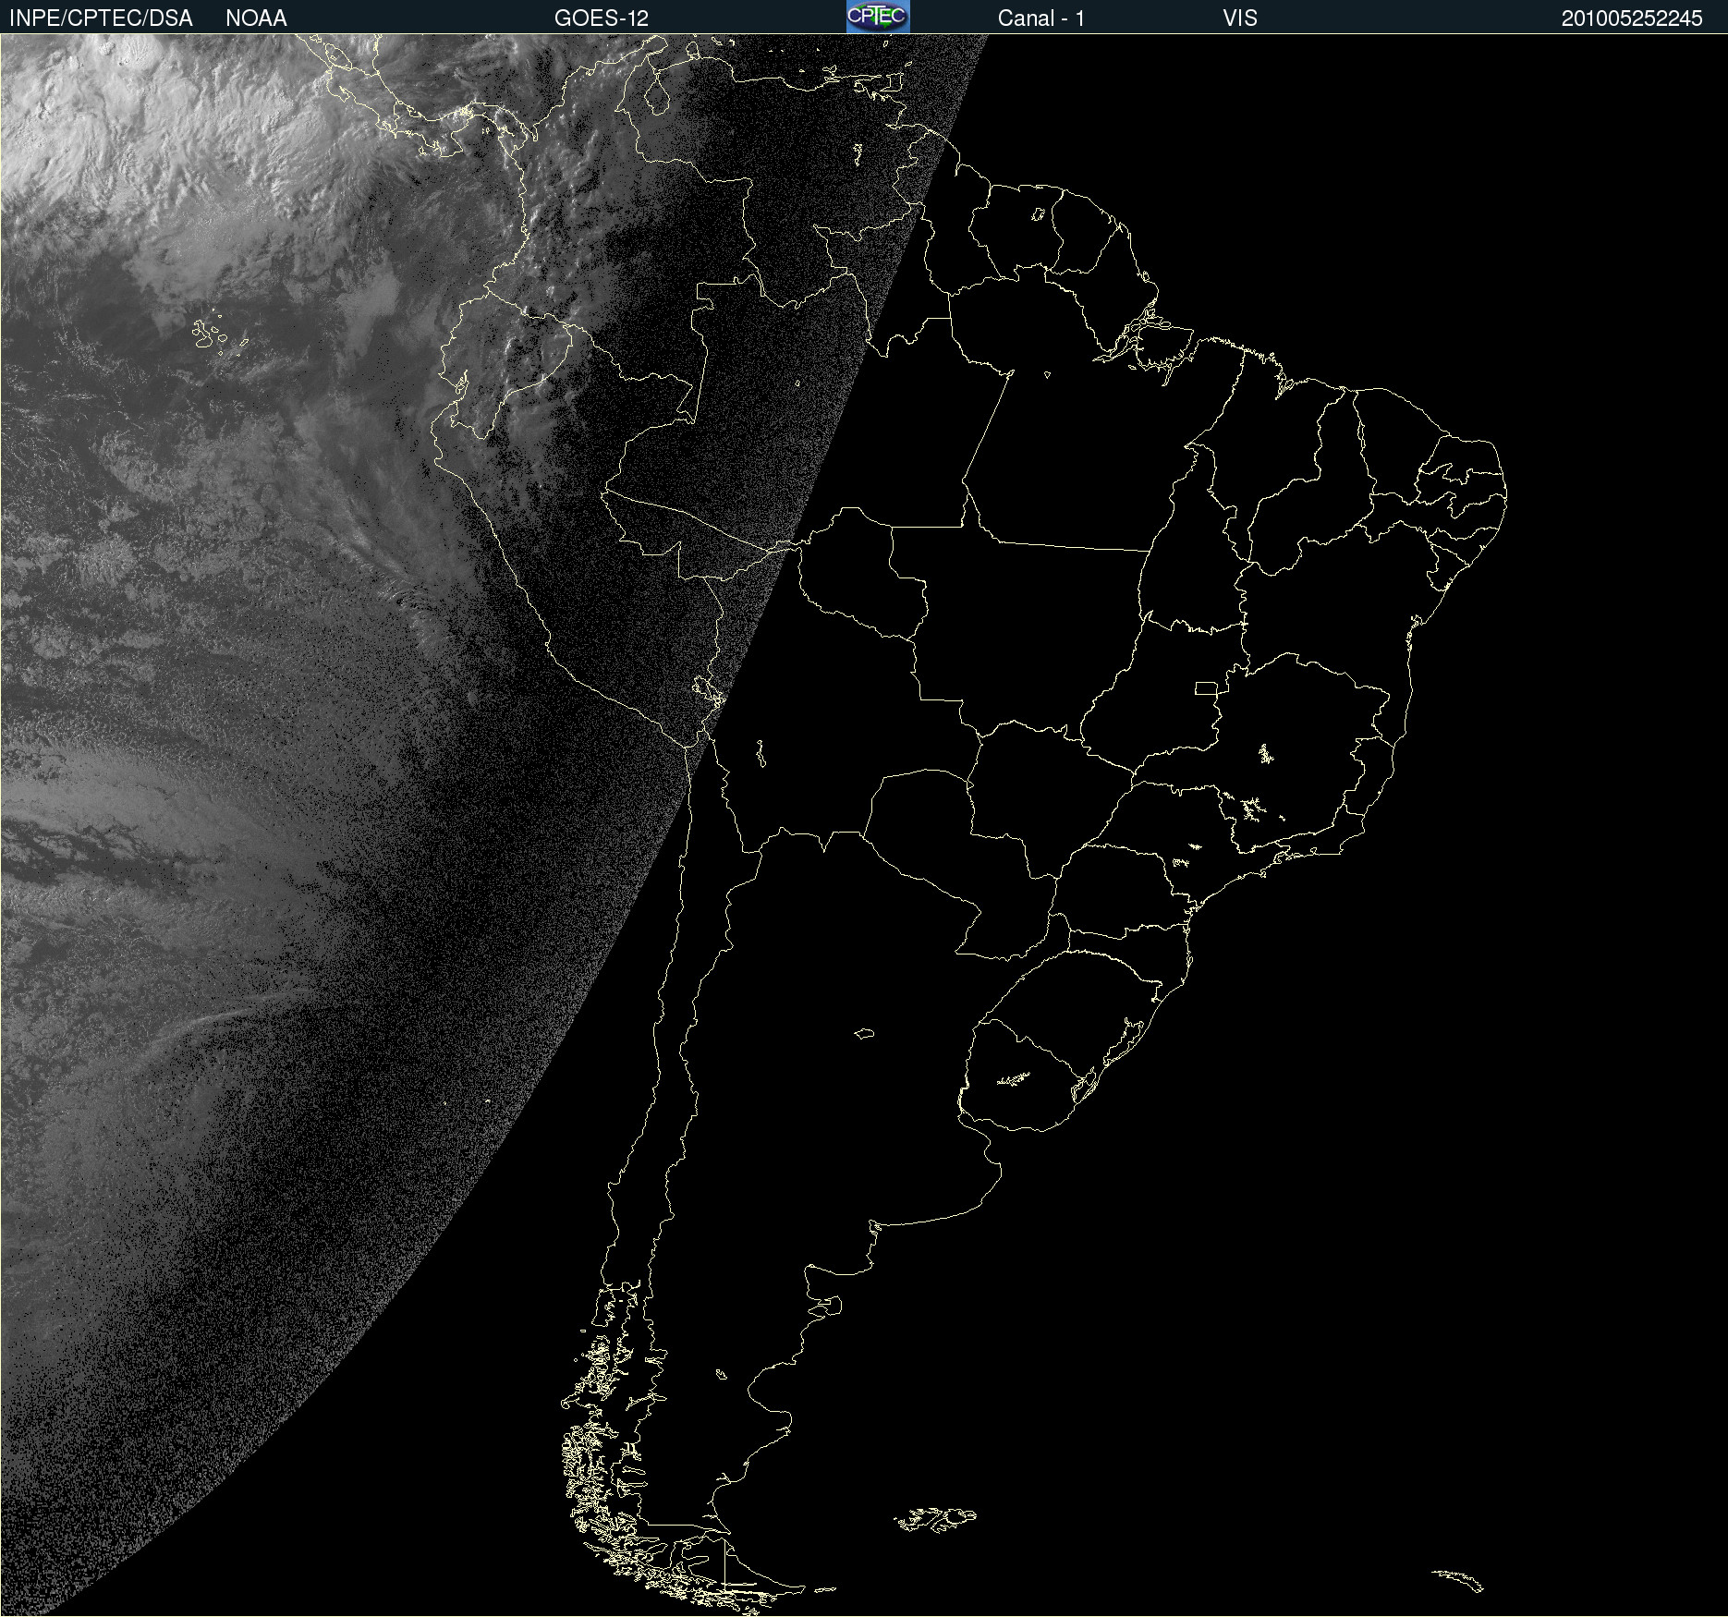Image resolution: width=1728 pixels, height=1617 pixels.
Task: Click the 'VIS' channel label
Action: pos(1240,18)
